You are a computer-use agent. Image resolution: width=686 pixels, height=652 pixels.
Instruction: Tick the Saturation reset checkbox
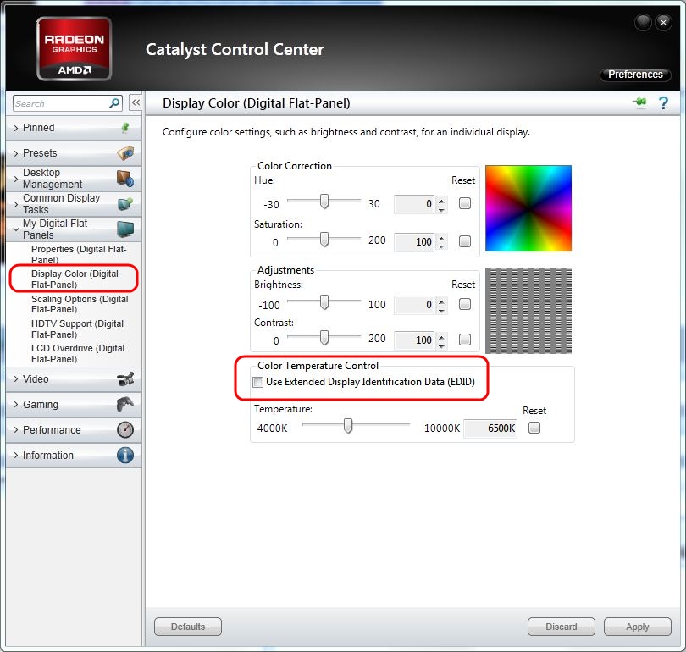pyautogui.click(x=465, y=241)
